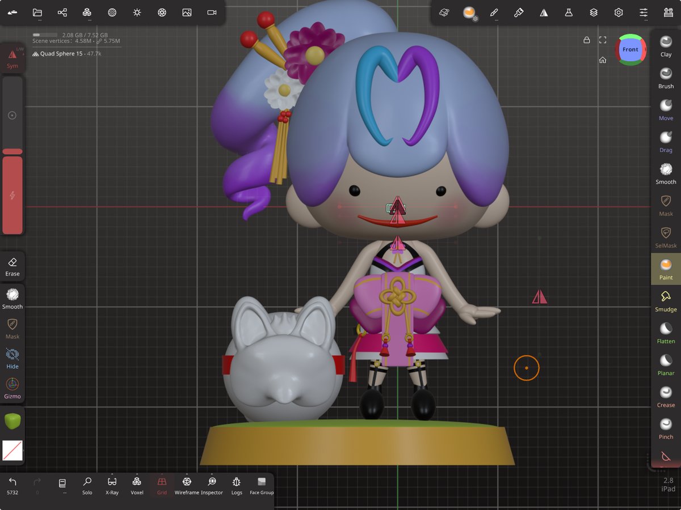Toggle Face Group display
Viewport: 681px width, 510px height.
click(x=262, y=486)
